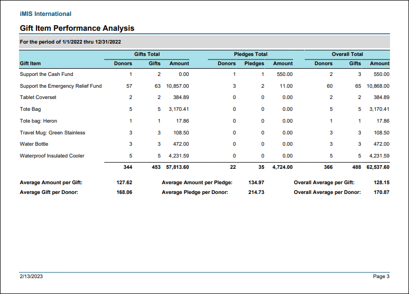
Task: Click the total pledge donors value 22
Action: coord(233,167)
